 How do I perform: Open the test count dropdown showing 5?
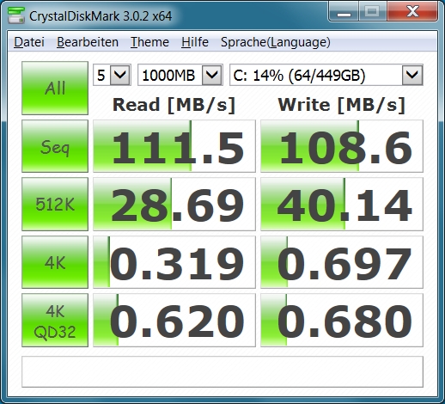[x=112, y=75]
